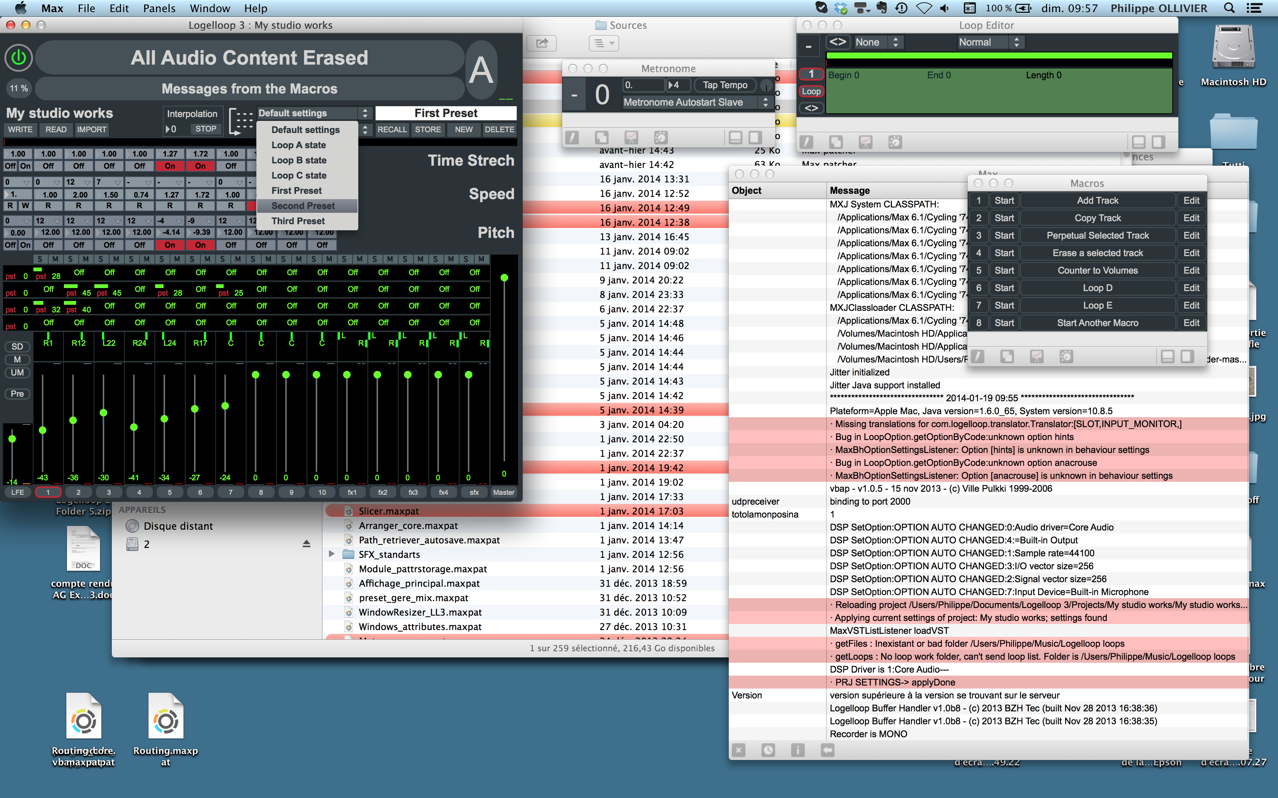Click the back arrow icon in Max console
The height and width of the screenshot is (798, 1278).
(828, 750)
